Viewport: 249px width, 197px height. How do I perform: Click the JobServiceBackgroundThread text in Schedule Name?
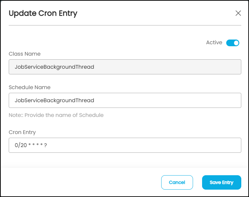(x=54, y=100)
